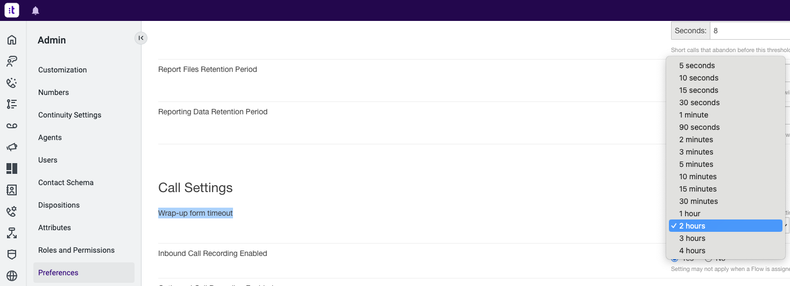Viewport: 790px width, 286px height.
Task: Open the notifications bell
Action: (x=36, y=11)
